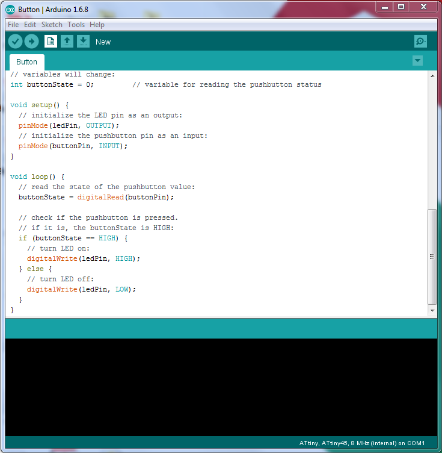
Task: Click '// turn LED off:' comment
Action: pos(60,279)
